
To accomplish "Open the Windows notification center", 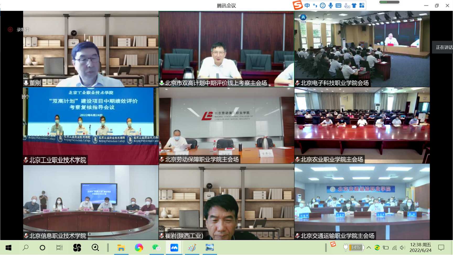I will coord(441,248).
